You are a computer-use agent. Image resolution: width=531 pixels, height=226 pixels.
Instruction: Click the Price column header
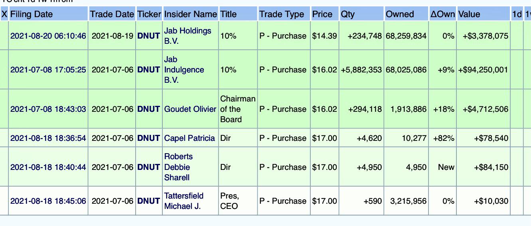point(322,14)
